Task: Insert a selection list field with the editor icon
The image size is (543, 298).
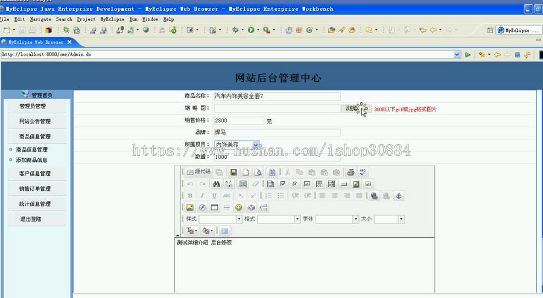Action: click(331, 184)
